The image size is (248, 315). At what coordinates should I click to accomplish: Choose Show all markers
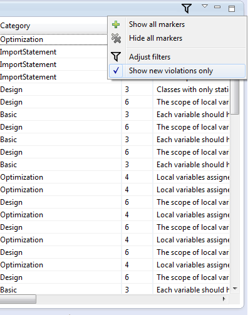pyautogui.click(x=177, y=24)
